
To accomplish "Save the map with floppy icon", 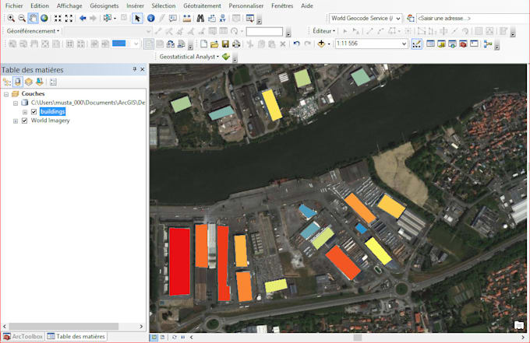I will 225,44.
